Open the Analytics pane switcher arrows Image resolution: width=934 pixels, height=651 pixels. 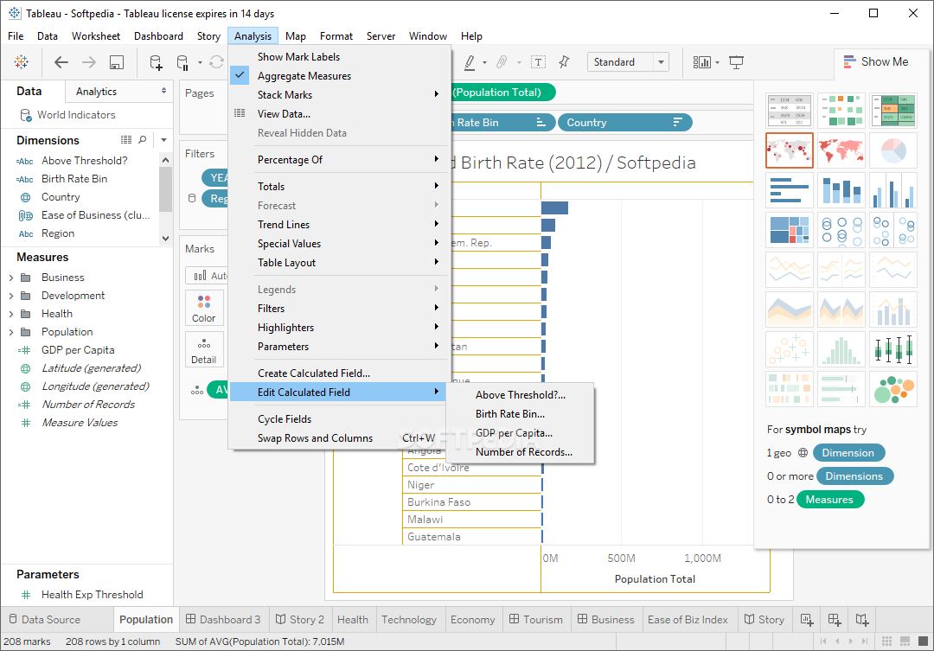click(163, 91)
